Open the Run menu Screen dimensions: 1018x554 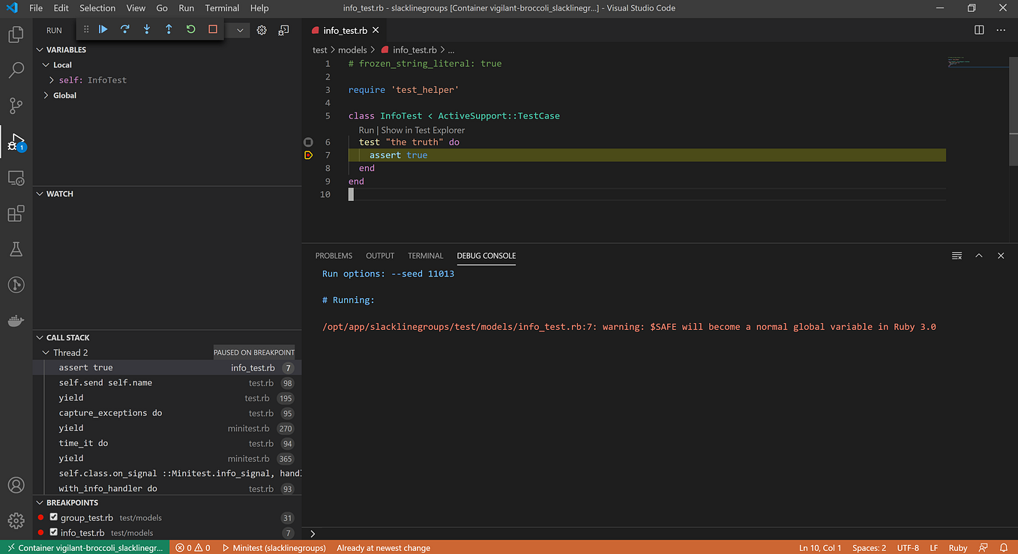[186, 8]
